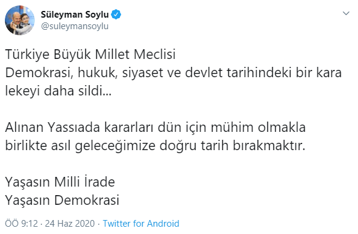The width and height of the screenshot is (358, 234).
Task: Open Süleyman Soylu's profile picture
Action: coord(20,20)
